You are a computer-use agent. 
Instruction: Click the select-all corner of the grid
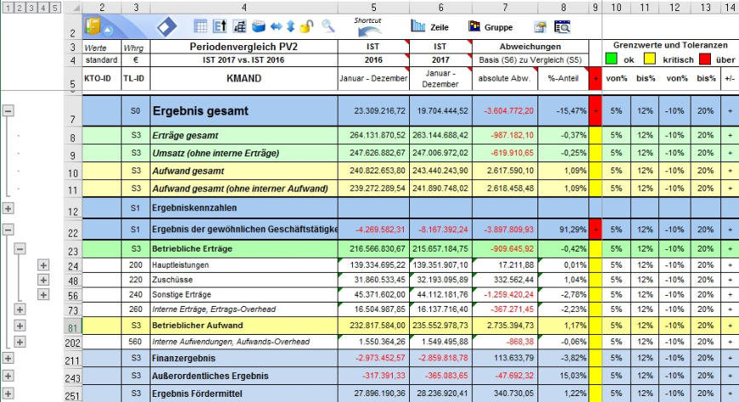[x=73, y=8]
